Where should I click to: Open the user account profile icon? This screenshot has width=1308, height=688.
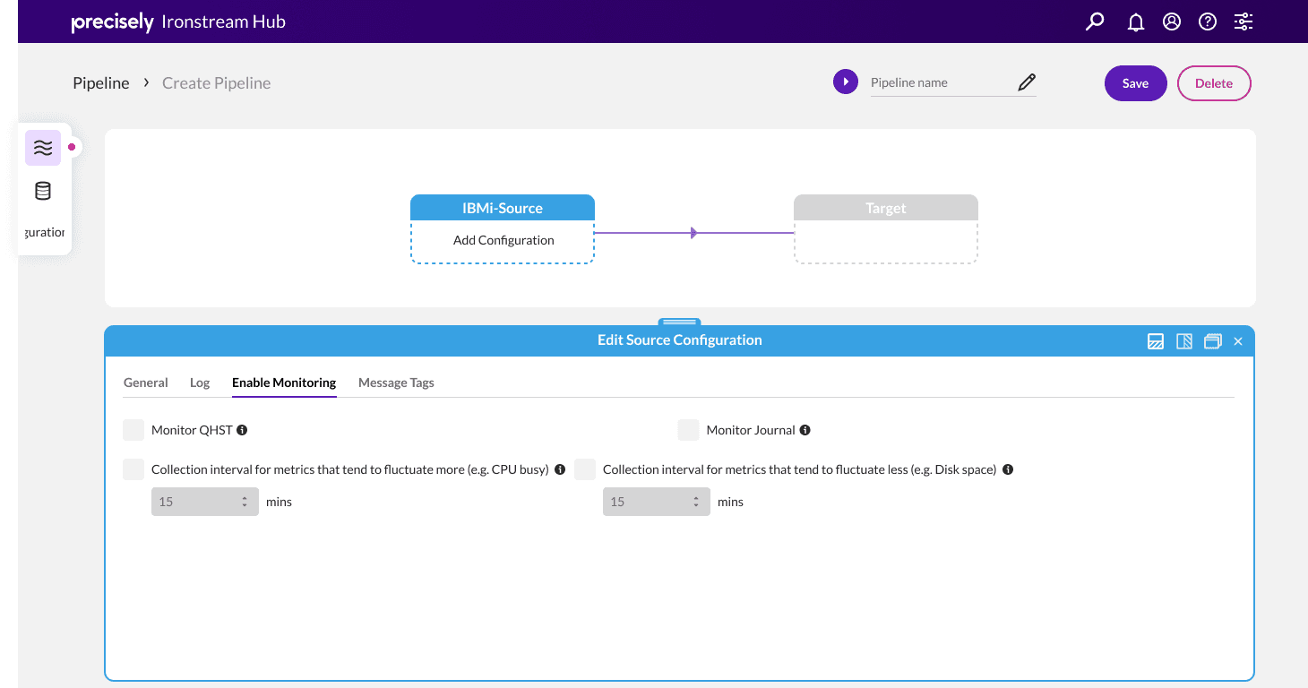pyautogui.click(x=1172, y=21)
